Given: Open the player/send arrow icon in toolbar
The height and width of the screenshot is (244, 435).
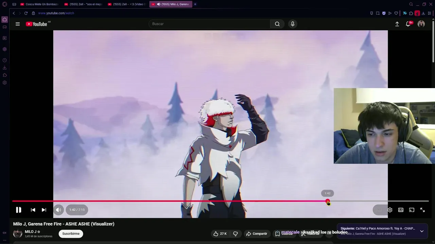Looking at the screenshot, I should tap(390, 13).
